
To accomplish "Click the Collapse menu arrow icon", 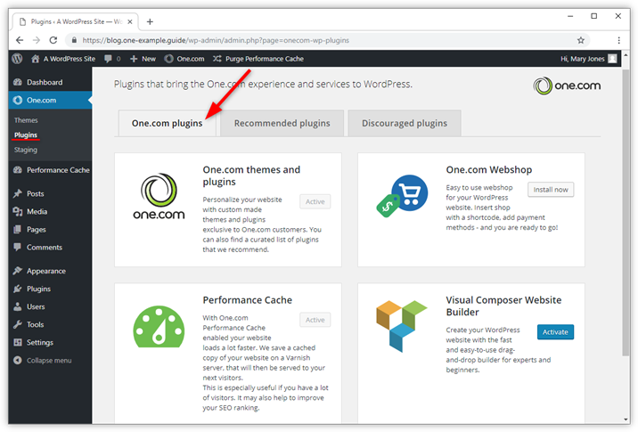I will tap(18, 361).
